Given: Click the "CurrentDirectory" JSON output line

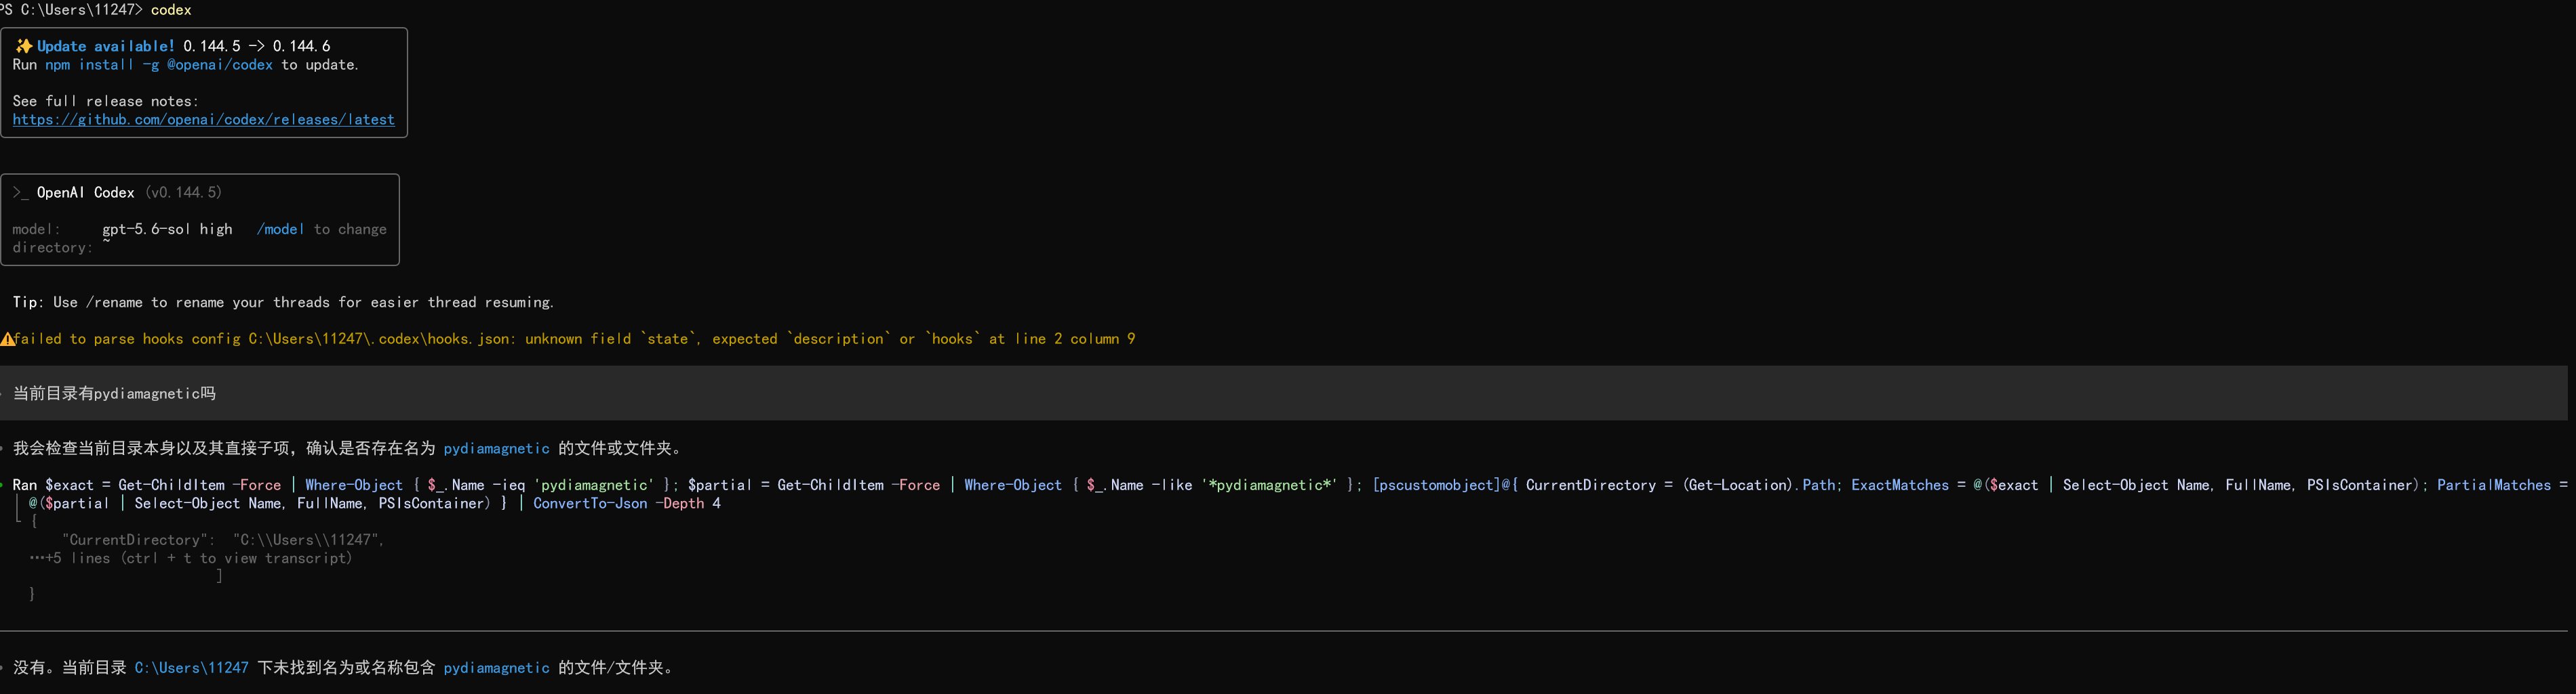Looking at the screenshot, I should [x=223, y=540].
